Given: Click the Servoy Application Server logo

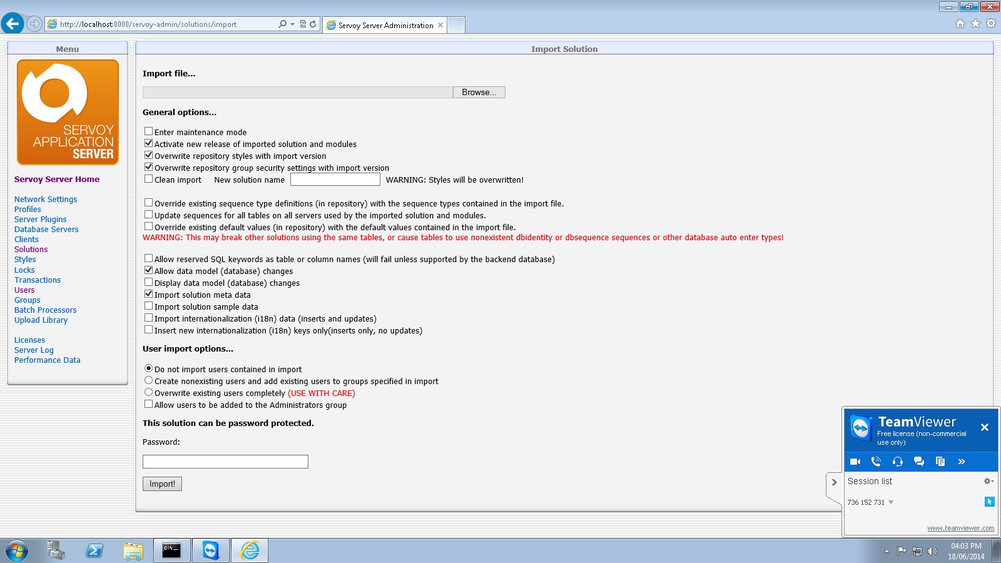Looking at the screenshot, I should tap(68, 112).
